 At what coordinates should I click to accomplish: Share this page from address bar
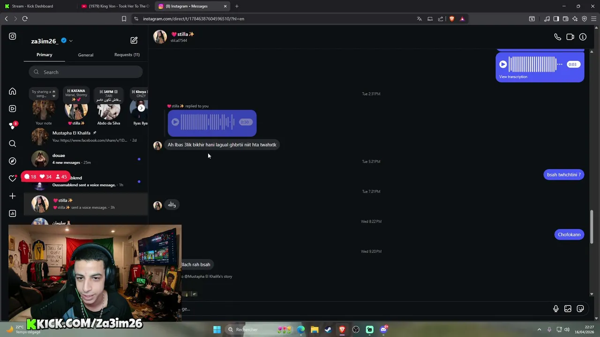pos(441,19)
